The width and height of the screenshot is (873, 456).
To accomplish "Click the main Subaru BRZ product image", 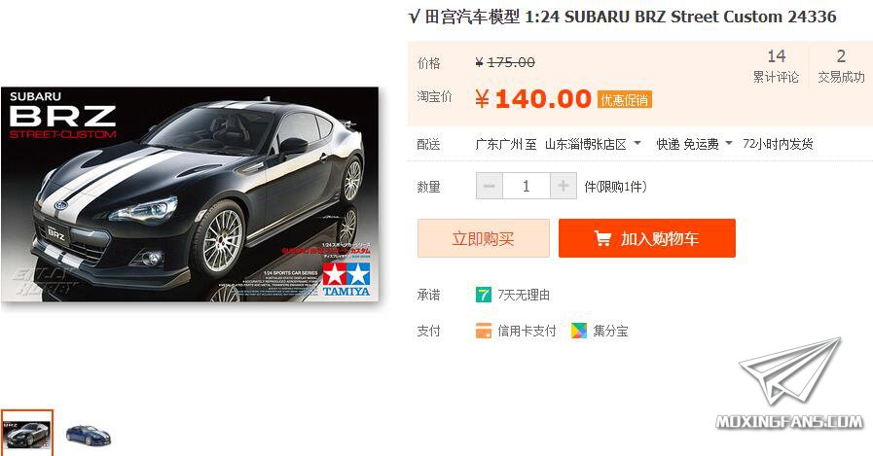I will pyautogui.click(x=190, y=194).
